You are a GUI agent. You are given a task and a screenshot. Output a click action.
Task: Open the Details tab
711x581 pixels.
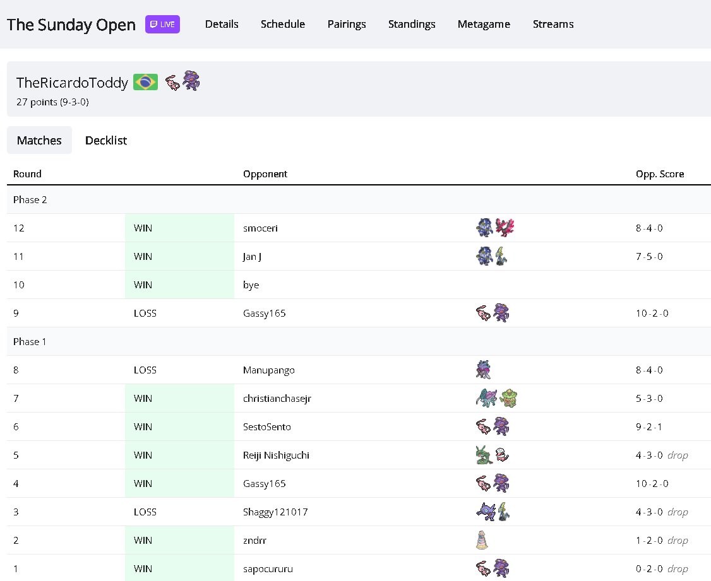click(221, 24)
